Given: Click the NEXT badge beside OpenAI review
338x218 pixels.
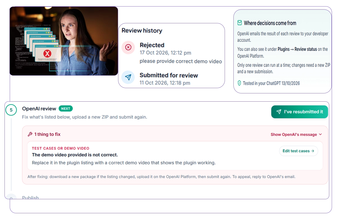Looking at the screenshot, I should click(x=66, y=109).
